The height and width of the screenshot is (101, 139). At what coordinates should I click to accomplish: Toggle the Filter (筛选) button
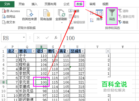(x=112, y=16)
